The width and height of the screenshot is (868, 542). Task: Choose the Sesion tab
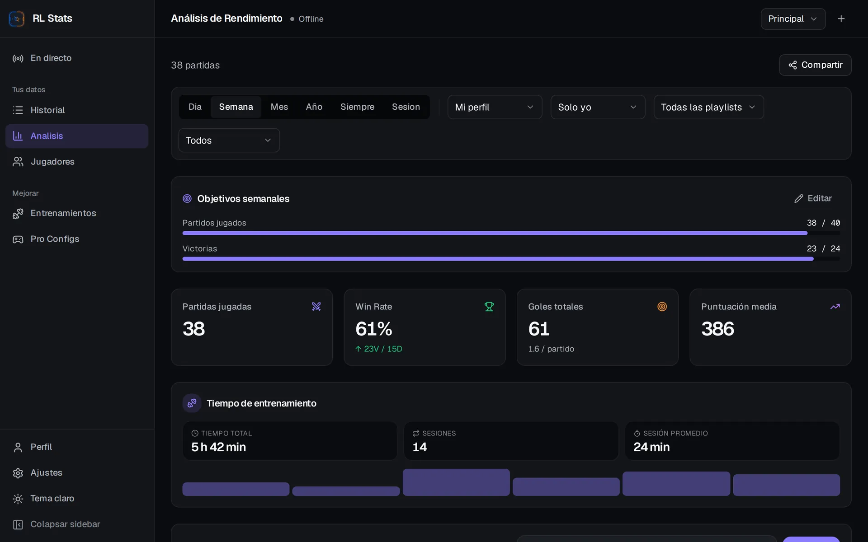click(406, 107)
